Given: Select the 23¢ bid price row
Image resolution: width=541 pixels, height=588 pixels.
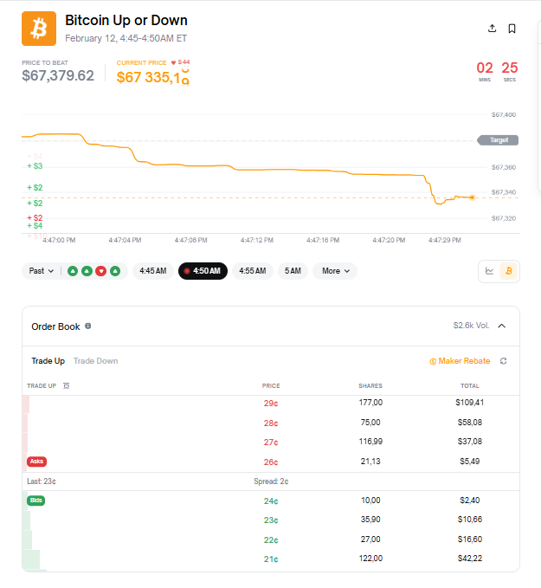Looking at the screenshot, I should click(271, 520).
